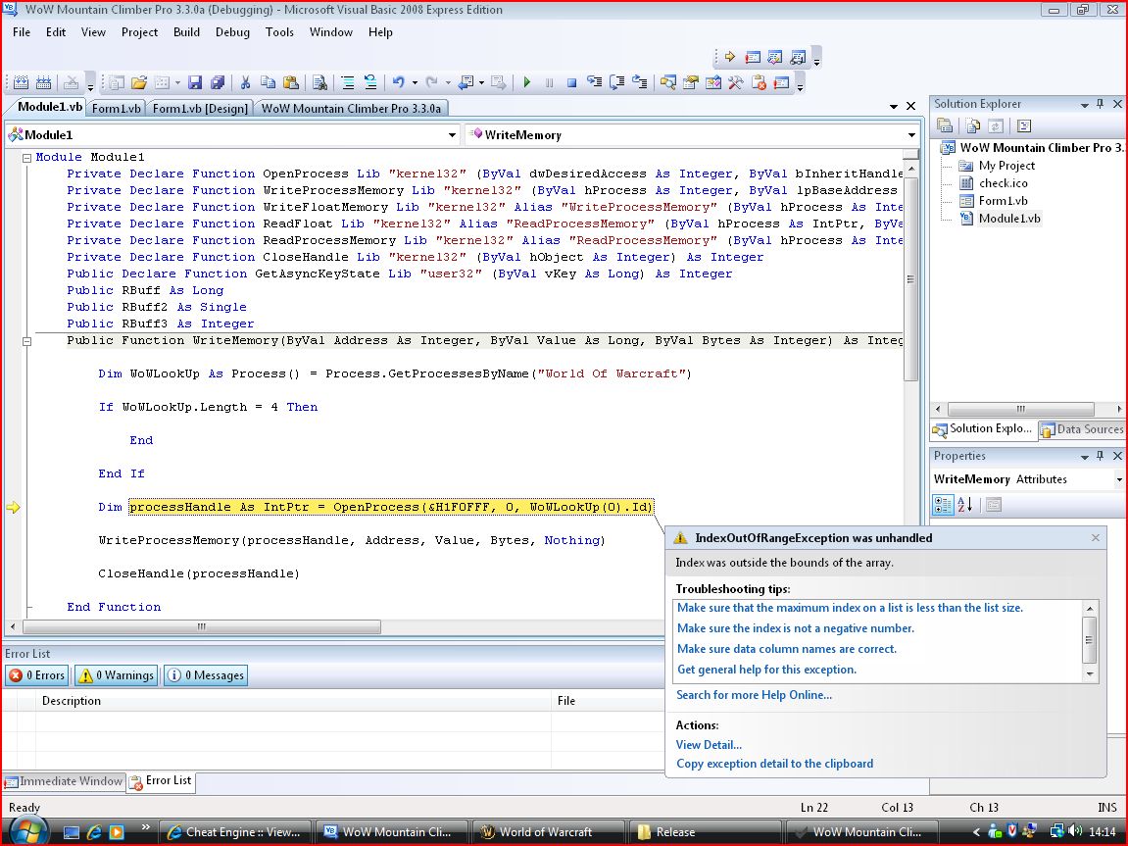Click Show All Files icon in Solution Explorer
The width and height of the screenshot is (1128, 846).
click(x=973, y=125)
